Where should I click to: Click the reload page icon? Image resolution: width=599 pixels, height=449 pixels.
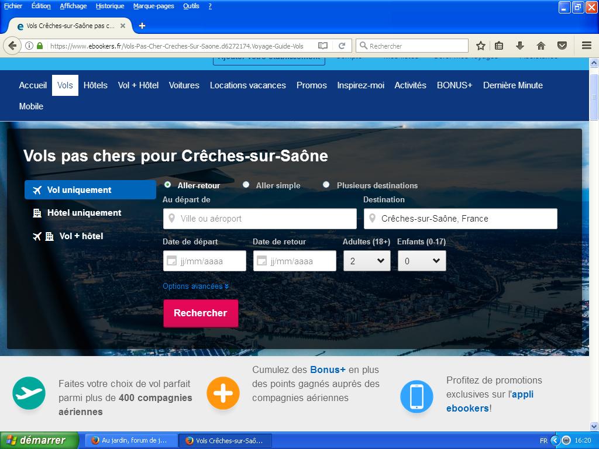coord(342,46)
